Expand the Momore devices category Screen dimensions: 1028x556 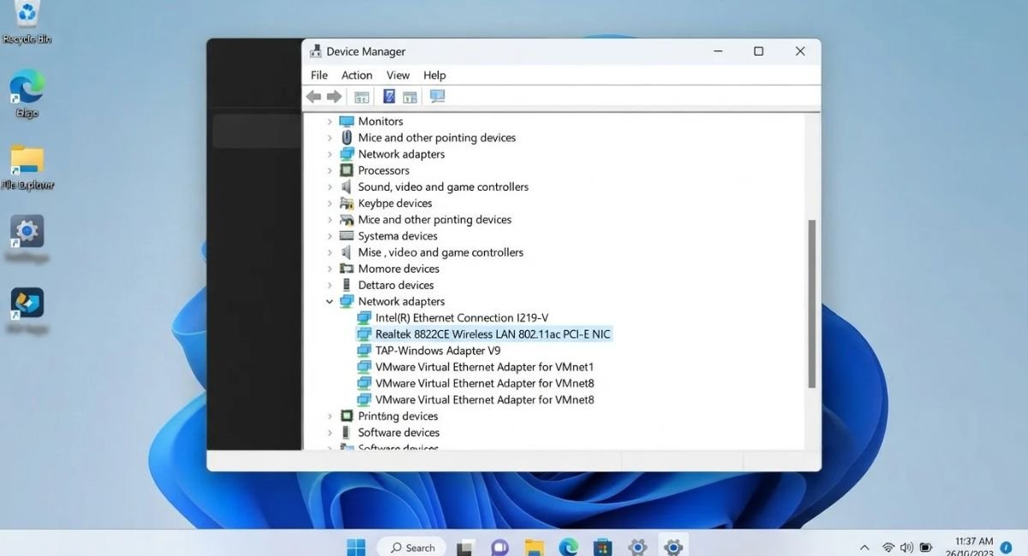(330, 269)
